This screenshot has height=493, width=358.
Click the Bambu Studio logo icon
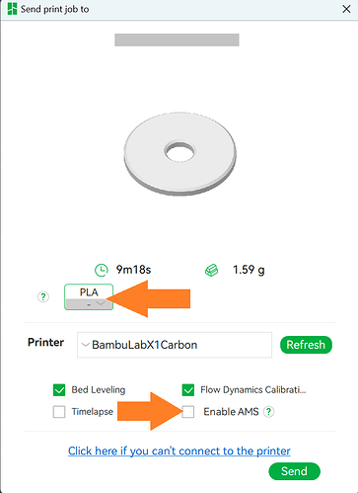pyautogui.click(x=12, y=9)
